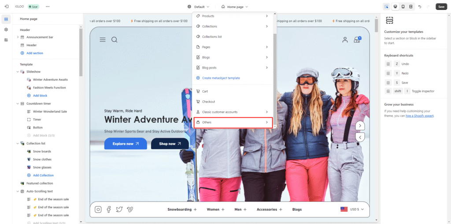Viewport: 451px width, 224px height.
Task: Click Create metaobject template
Action: pos(221,78)
